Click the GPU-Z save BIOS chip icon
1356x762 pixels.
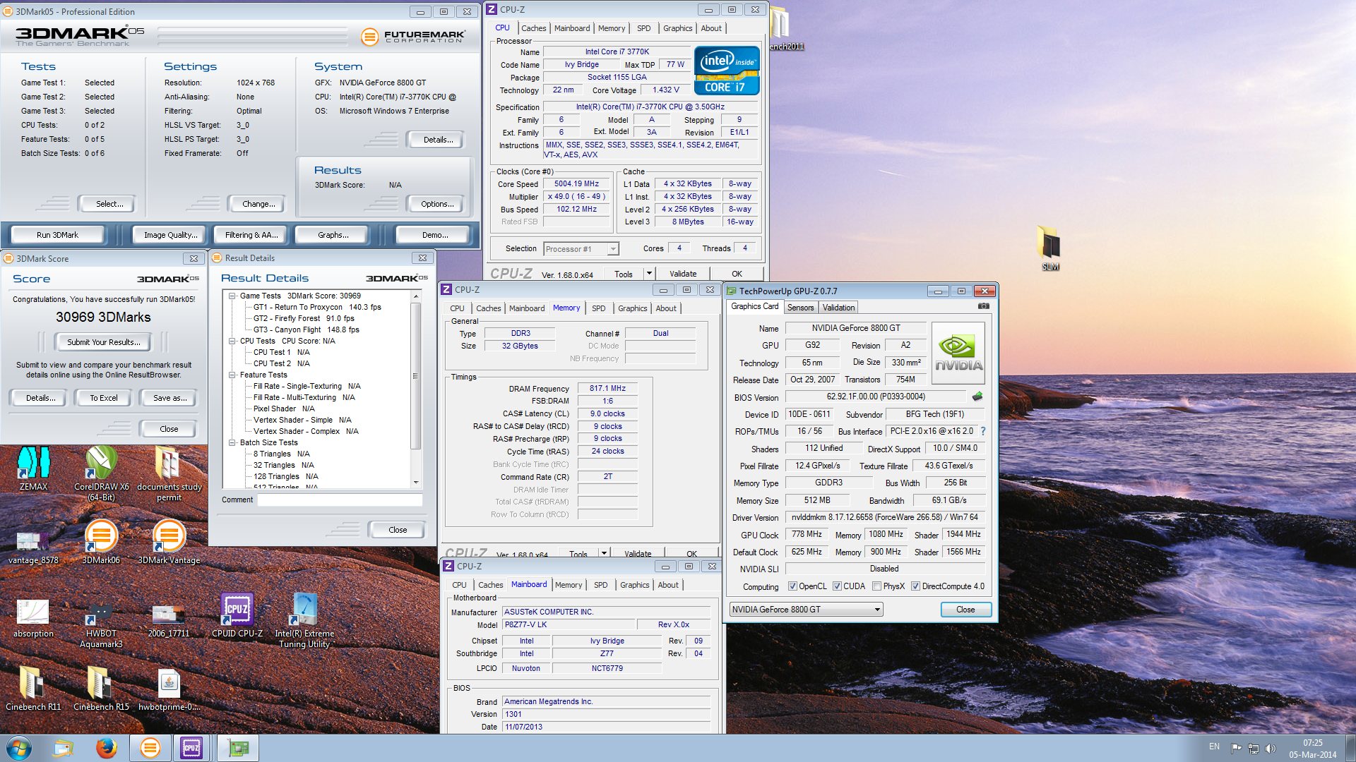click(x=977, y=397)
